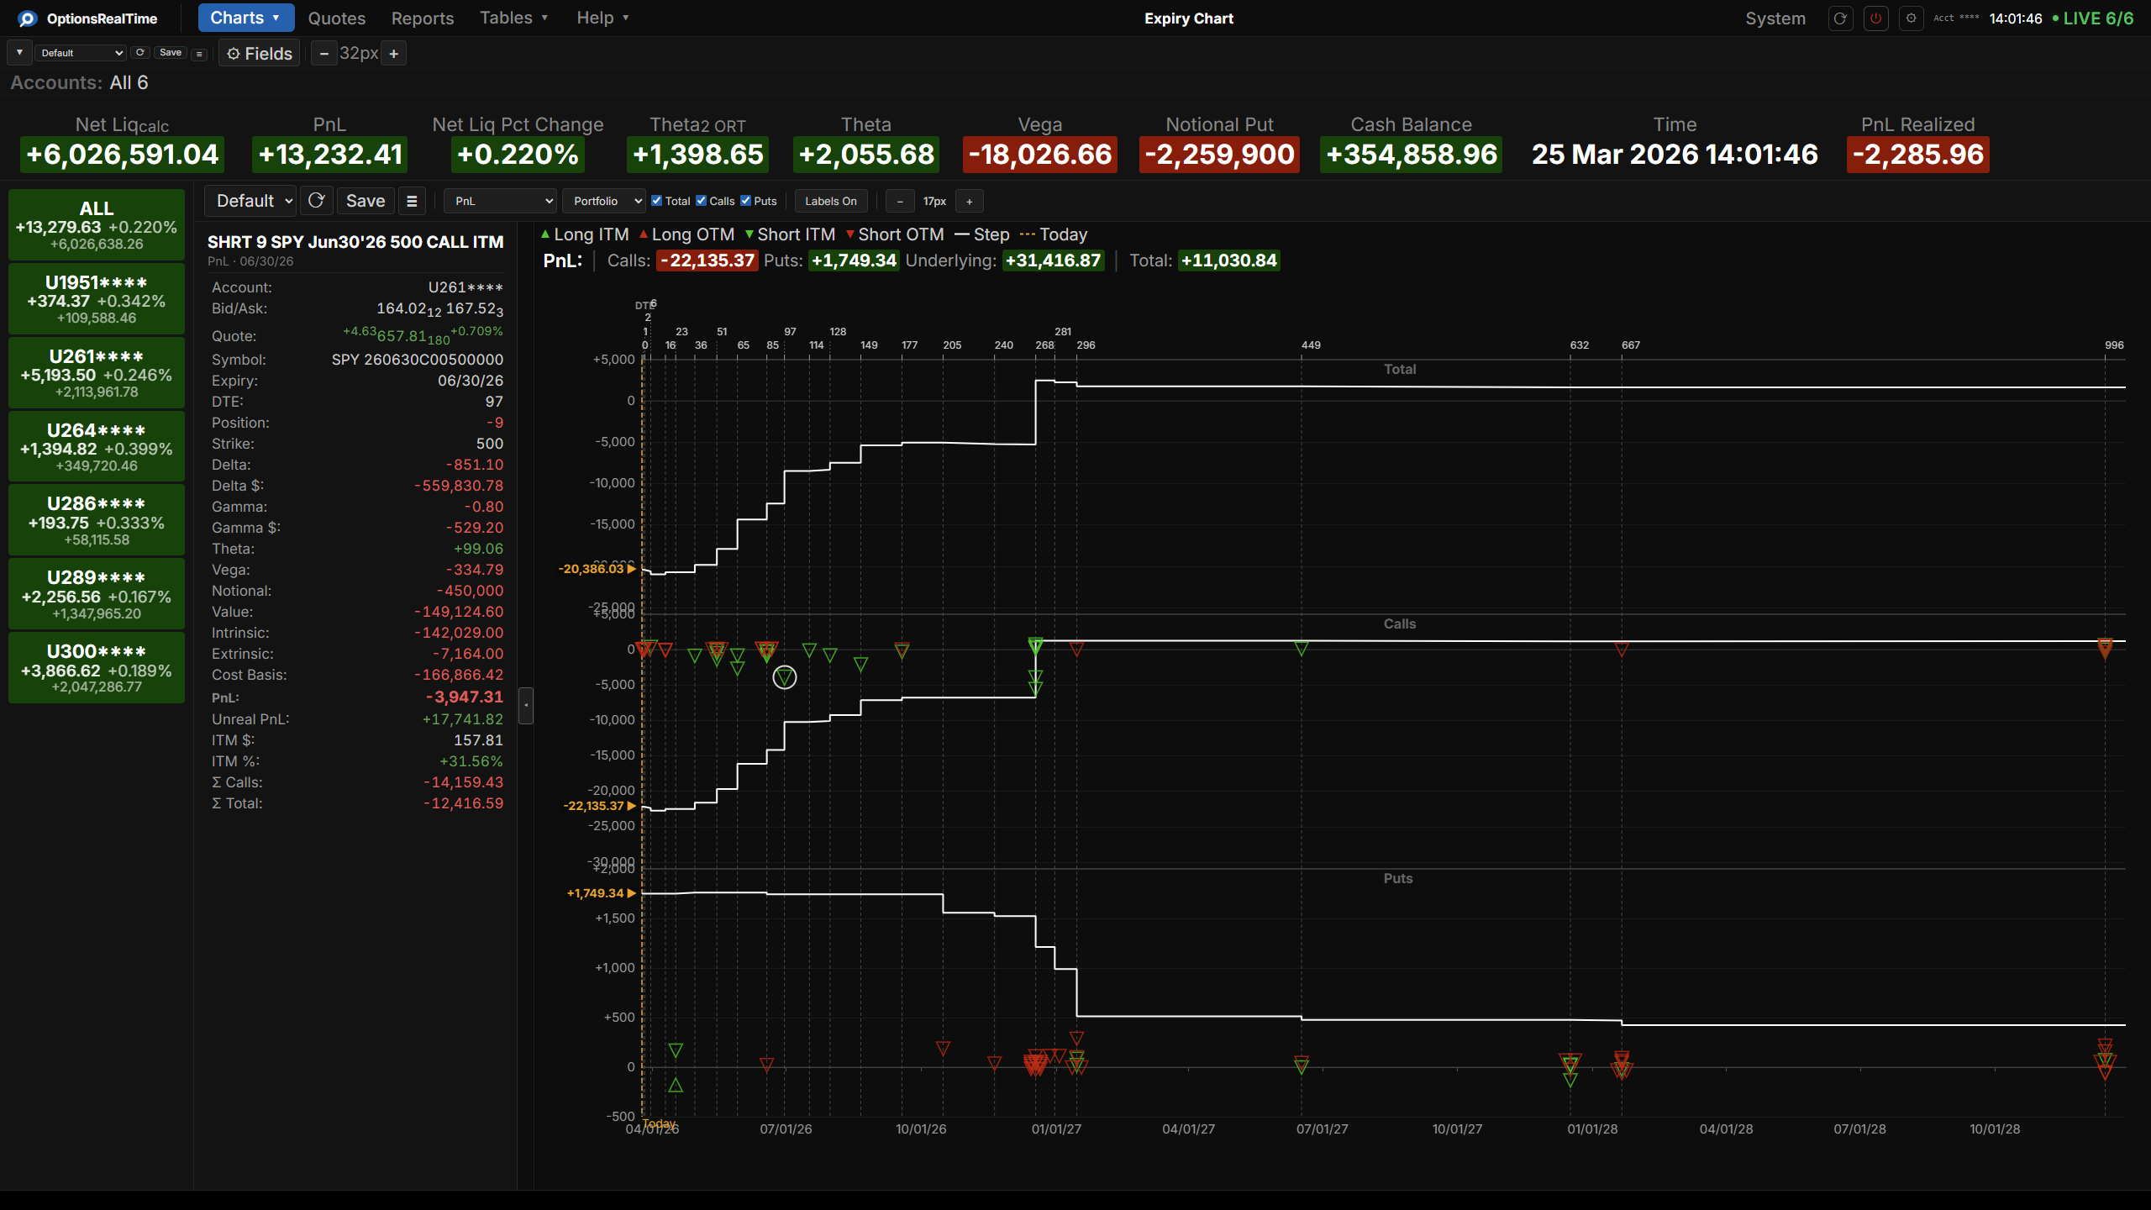Collapse the position details panel handle
The width and height of the screenshot is (2151, 1210).
pos(526,705)
